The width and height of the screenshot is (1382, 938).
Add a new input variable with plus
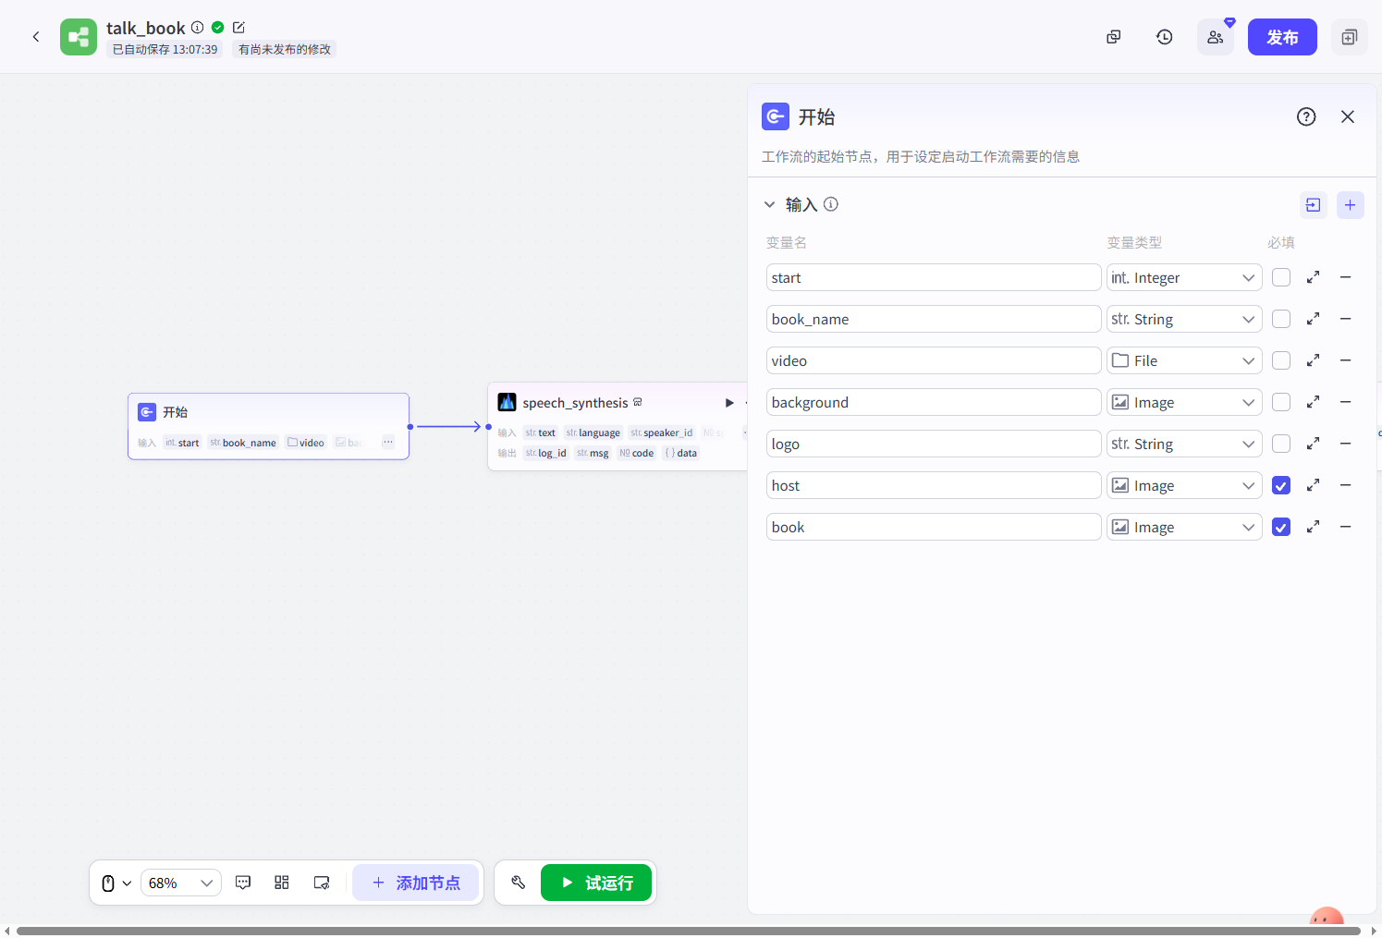coord(1351,205)
